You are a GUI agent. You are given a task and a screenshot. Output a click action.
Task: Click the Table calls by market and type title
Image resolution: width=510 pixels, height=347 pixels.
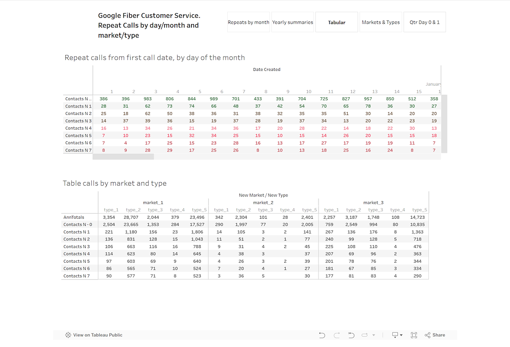(115, 183)
